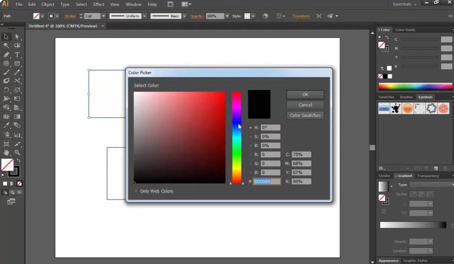This screenshot has height=264, width=454.
Task: Select the Artboard tool
Action: coord(6,144)
